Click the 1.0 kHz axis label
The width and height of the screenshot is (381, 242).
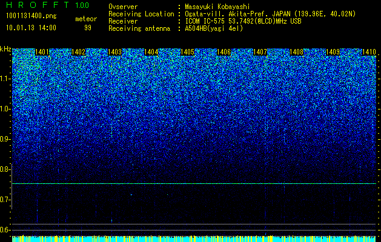click(x=5, y=110)
